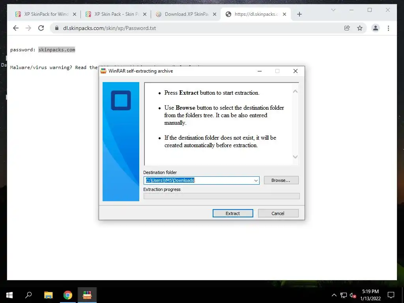Open Chrome tab search chevron

[x=333, y=10]
